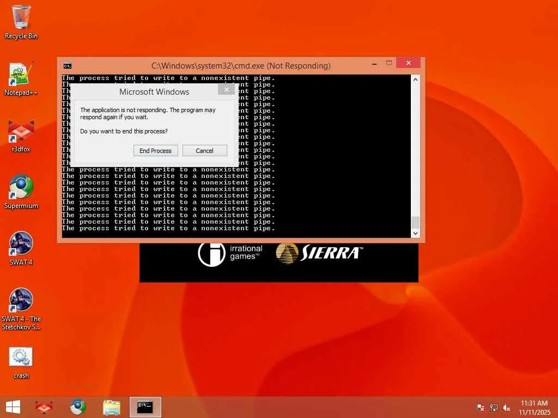Click the cmd scrollbar up arrow
Image resolution: width=558 pixels, height=418 pixels.
415,79
